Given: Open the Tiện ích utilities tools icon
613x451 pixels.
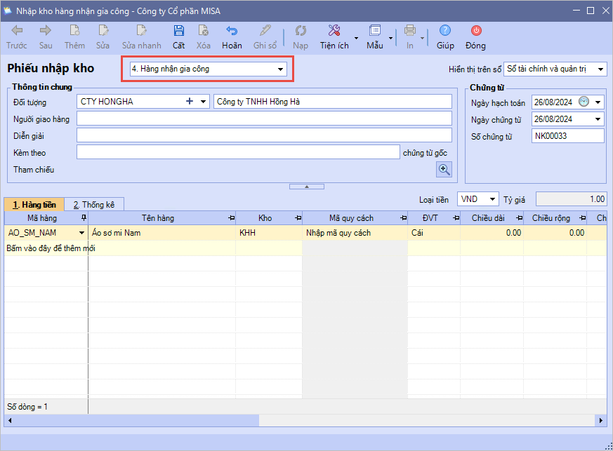Looking at the screenshot, I should [334, 30].
